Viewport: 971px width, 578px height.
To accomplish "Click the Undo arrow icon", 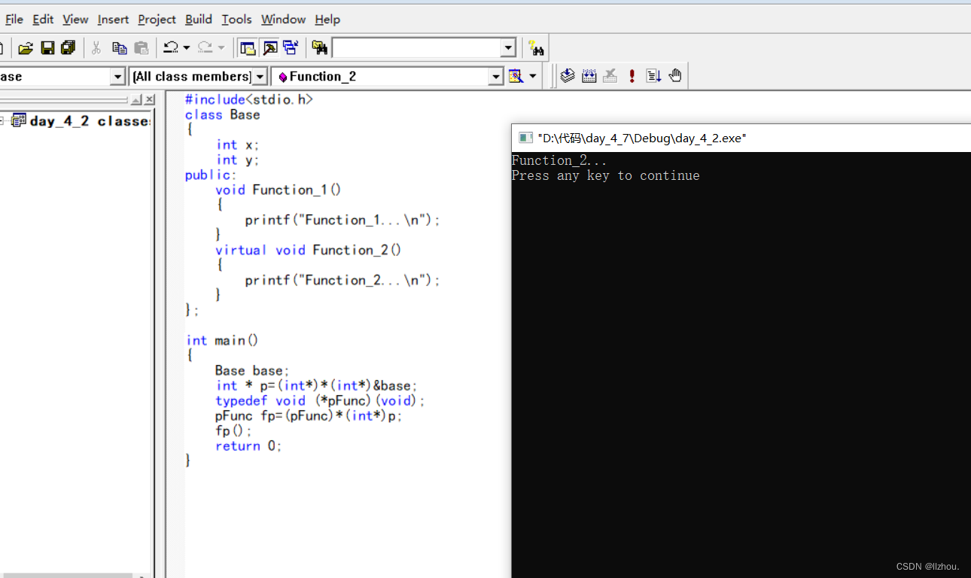I will click(171, 48).
